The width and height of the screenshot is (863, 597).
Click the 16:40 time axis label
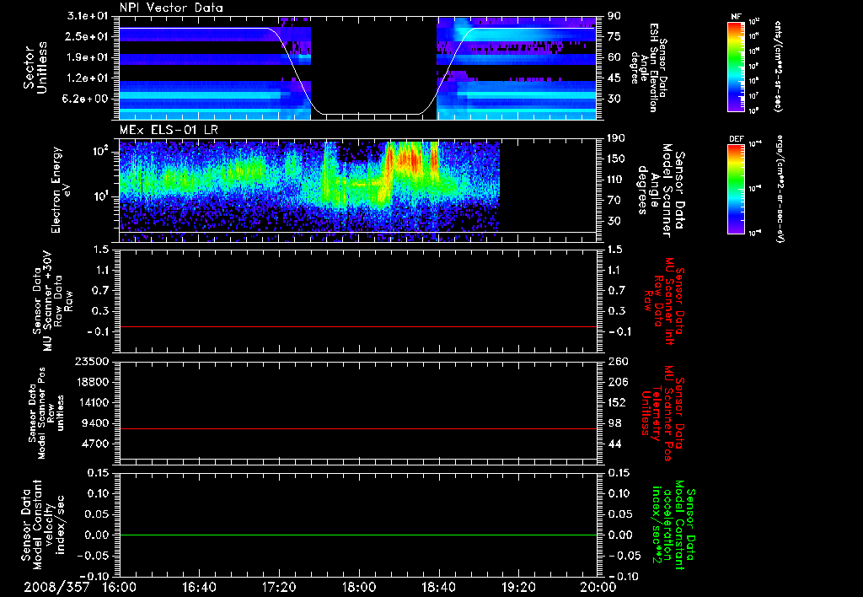199,588
